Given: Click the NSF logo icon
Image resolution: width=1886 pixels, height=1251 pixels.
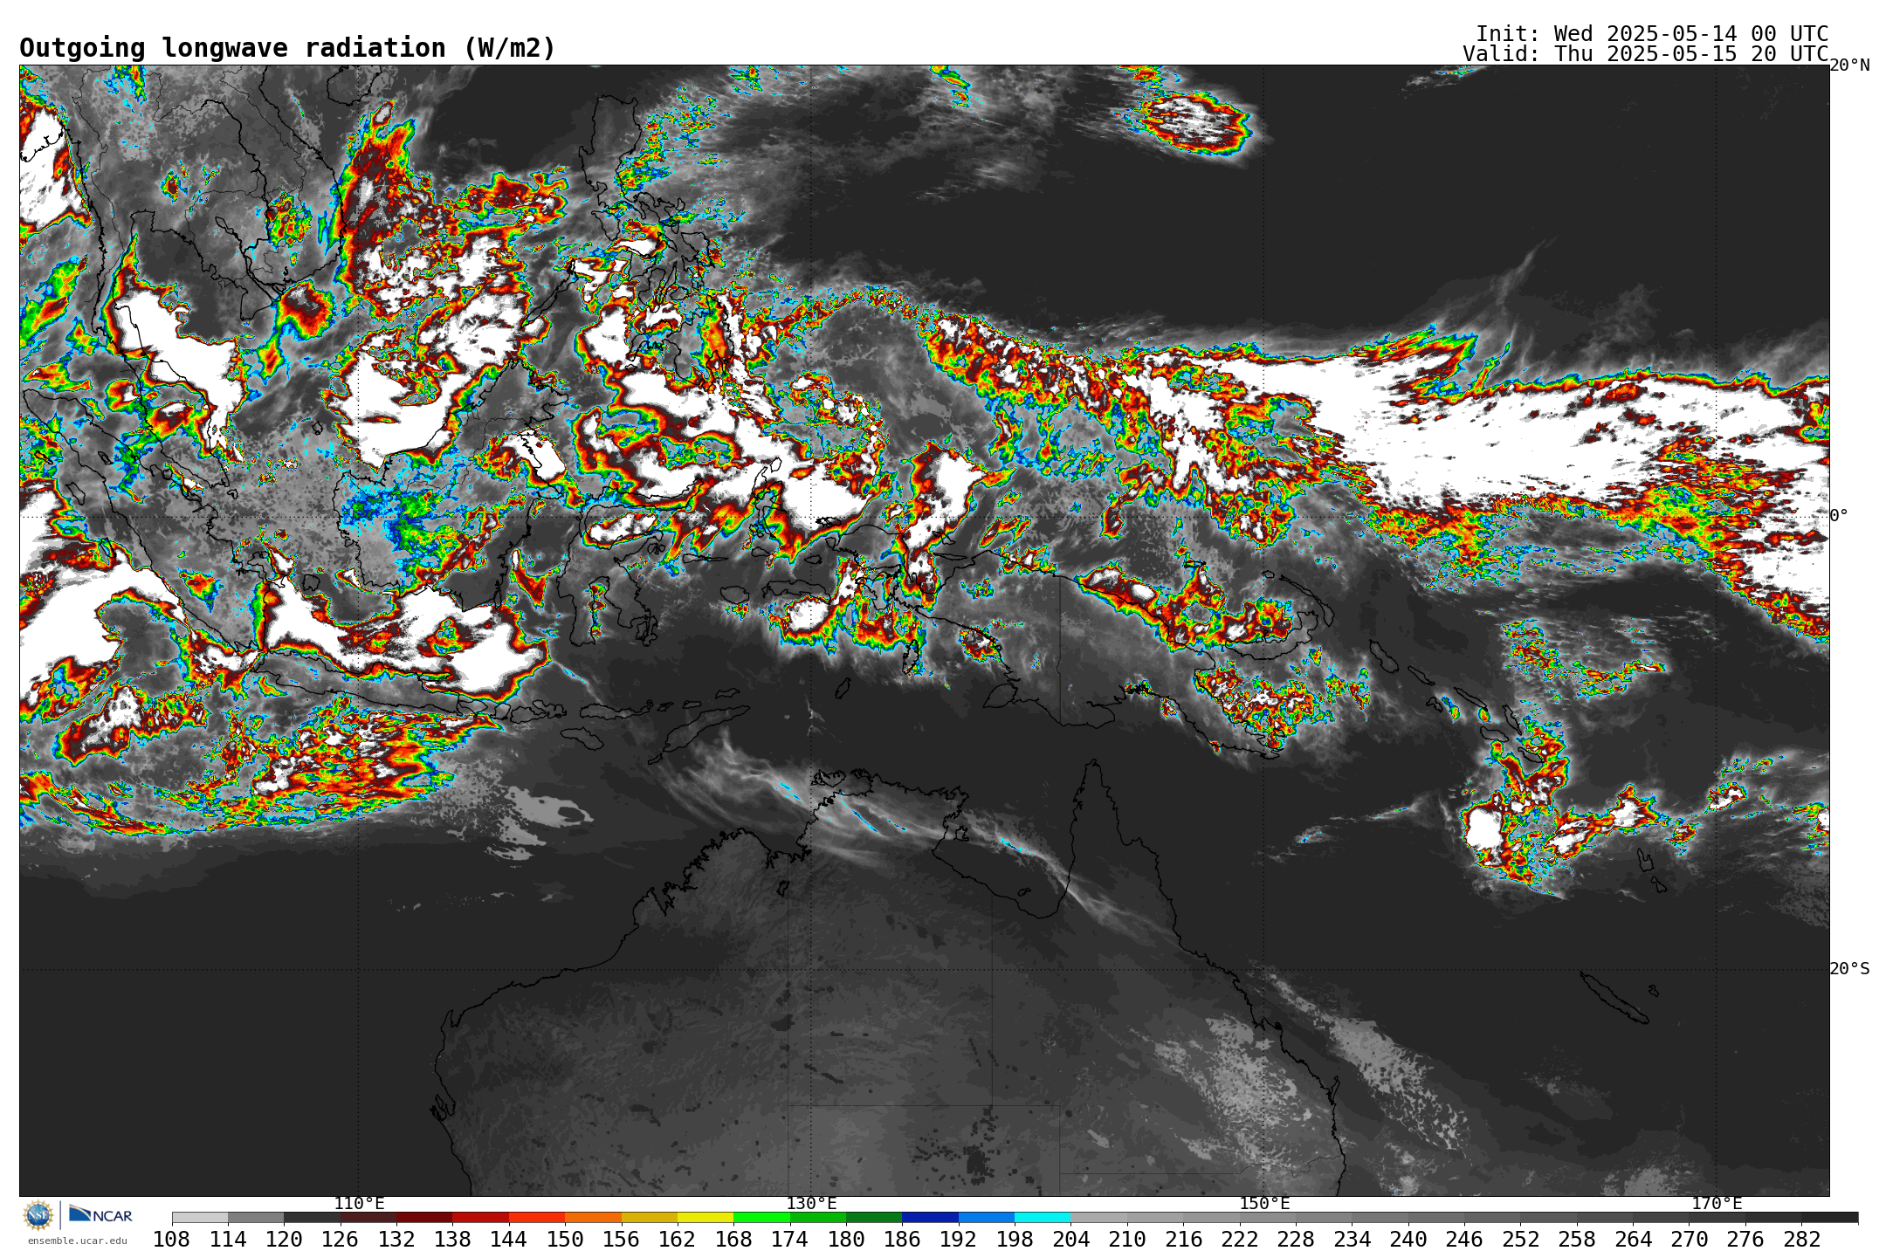Looking at the screenshot, I should 38,1214.
